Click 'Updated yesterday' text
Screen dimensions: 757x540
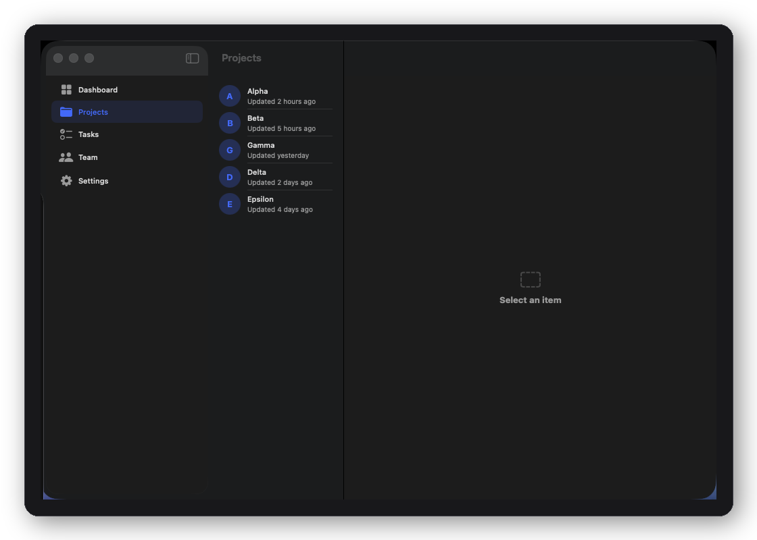278,156
